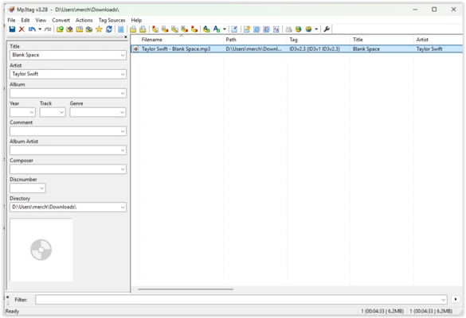
Task: Click the Tag to Tag converter icon
Action: [194, 29]
